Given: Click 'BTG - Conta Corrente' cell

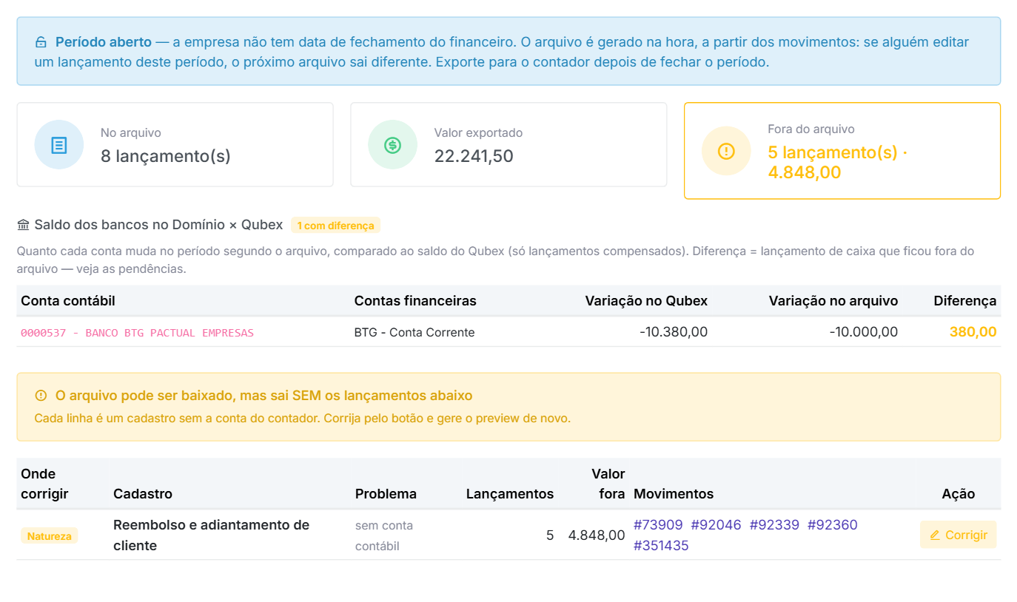Looking at the screenshot, I should 414,333.
